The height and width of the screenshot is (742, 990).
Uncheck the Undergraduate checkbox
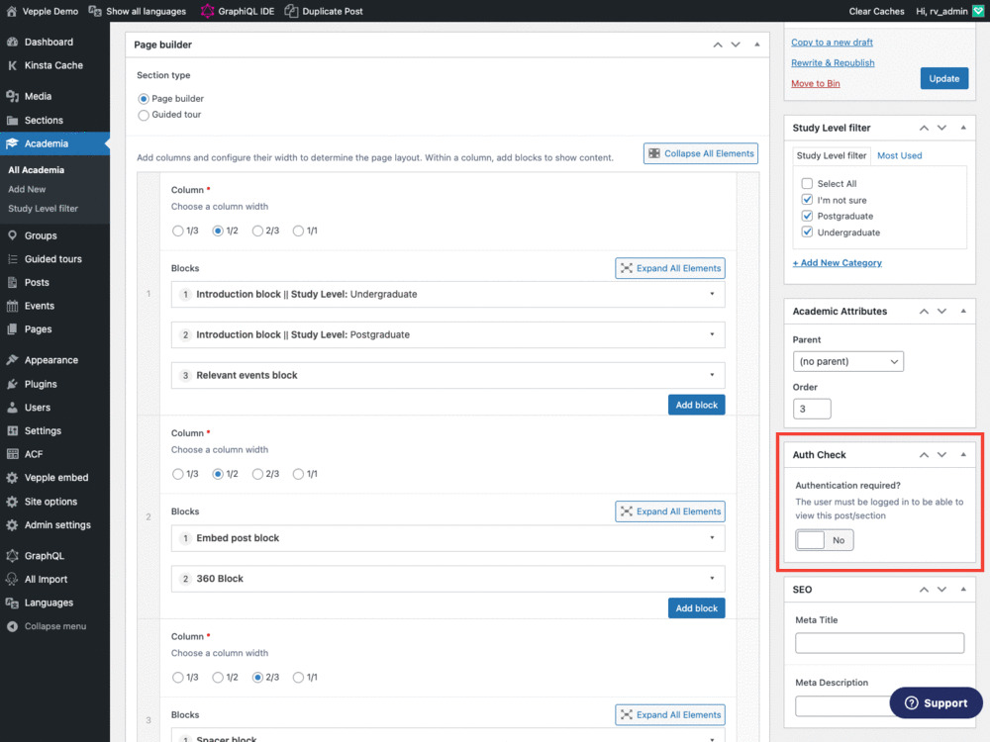[807, 232]
